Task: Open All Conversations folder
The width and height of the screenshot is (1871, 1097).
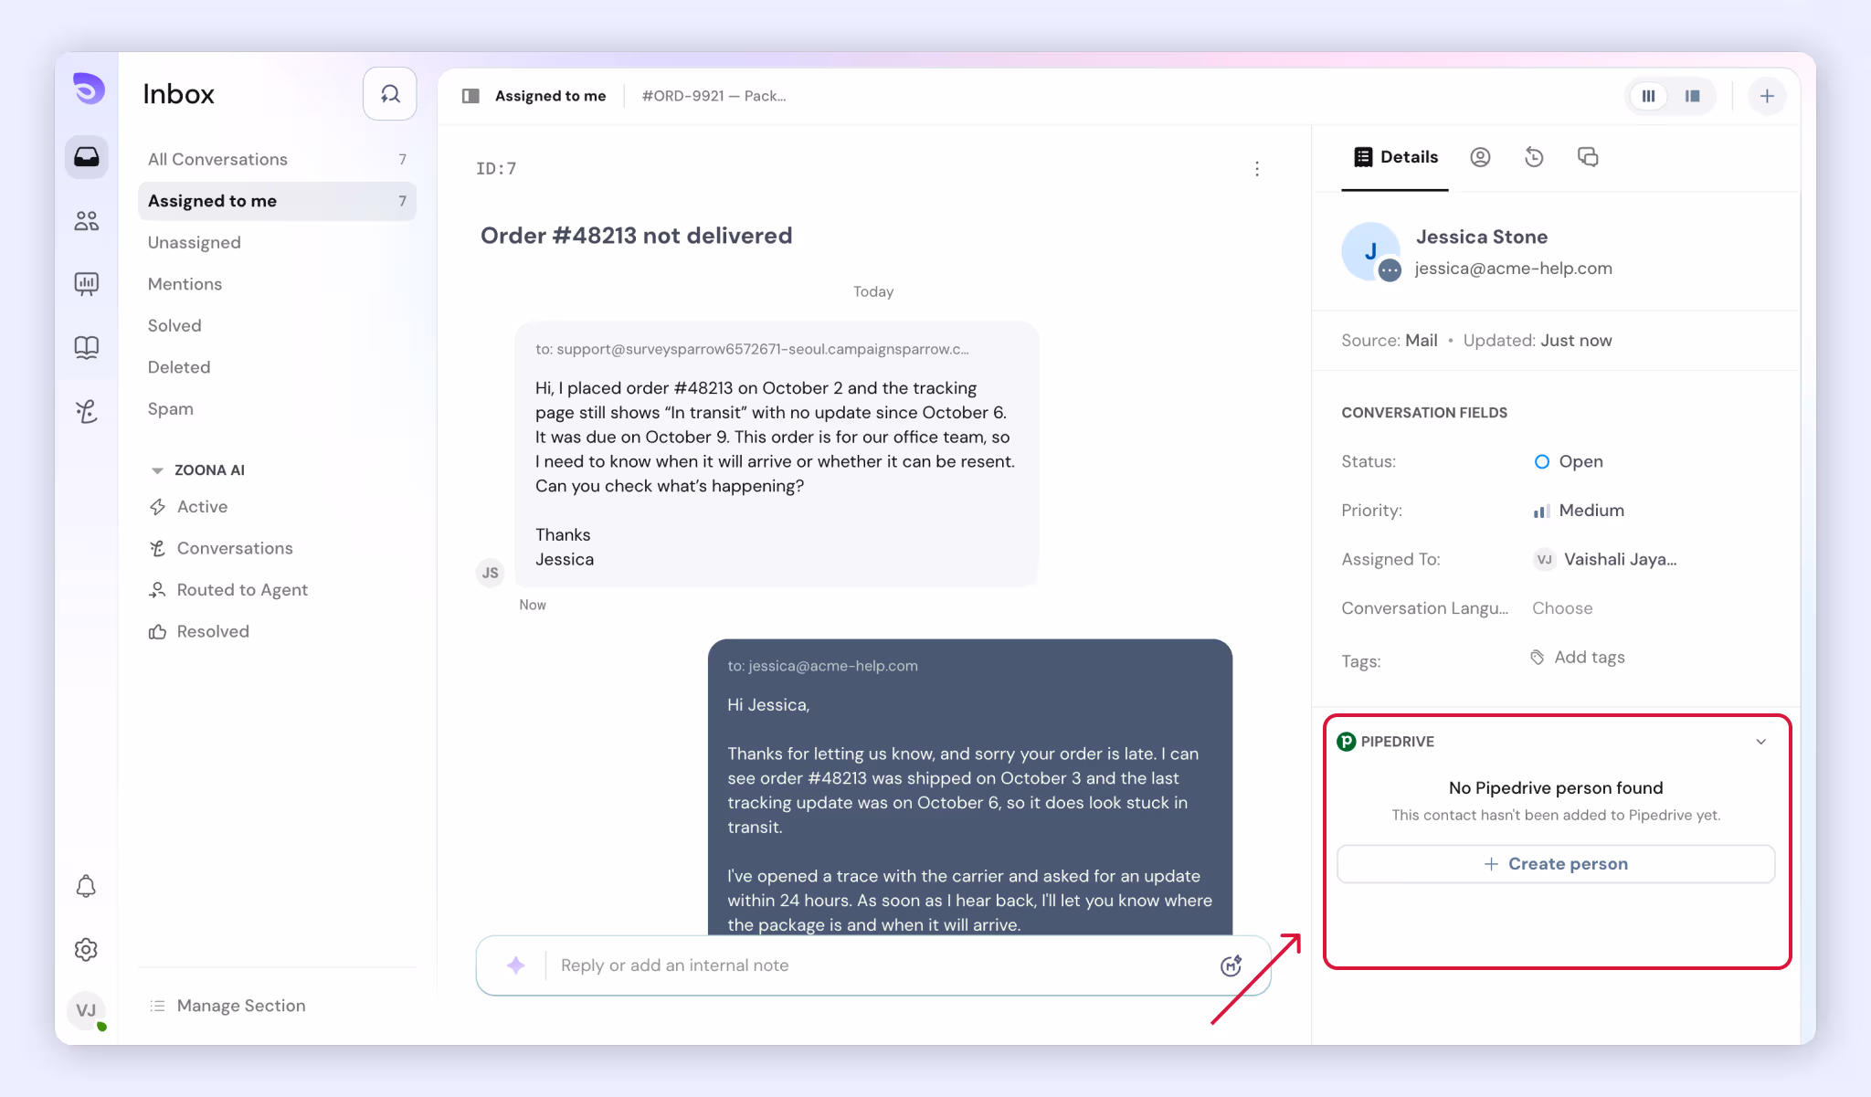Action: [277, 159]
